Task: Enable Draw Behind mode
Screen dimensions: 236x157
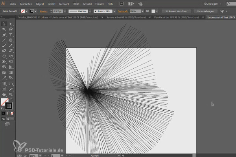Action: point(8,119)
